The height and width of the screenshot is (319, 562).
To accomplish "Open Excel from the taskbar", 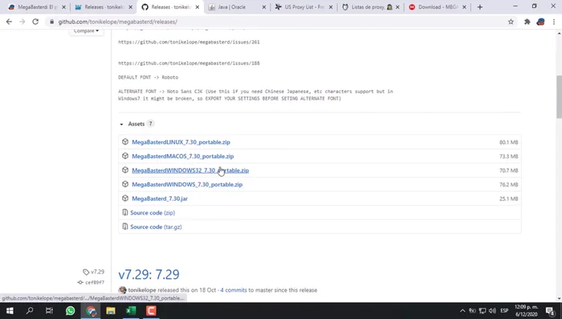I will (131, 311).
